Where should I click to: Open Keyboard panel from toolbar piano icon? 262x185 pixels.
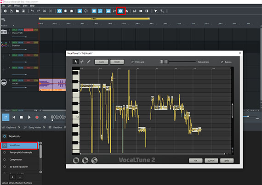[x=108, y=11]
